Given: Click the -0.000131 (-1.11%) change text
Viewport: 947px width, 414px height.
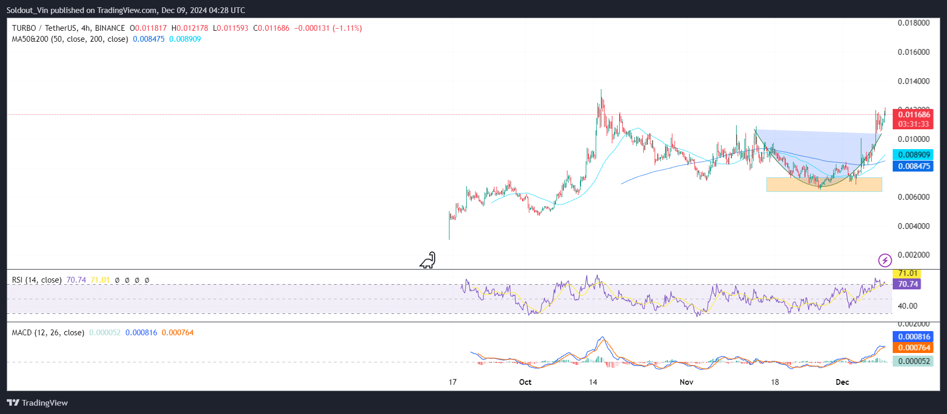Looking at the screenshot, I should [328, 28].
